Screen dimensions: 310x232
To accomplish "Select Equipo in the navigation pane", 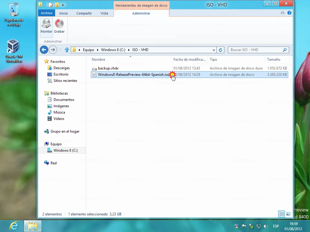I will click(x=56, y=144).
